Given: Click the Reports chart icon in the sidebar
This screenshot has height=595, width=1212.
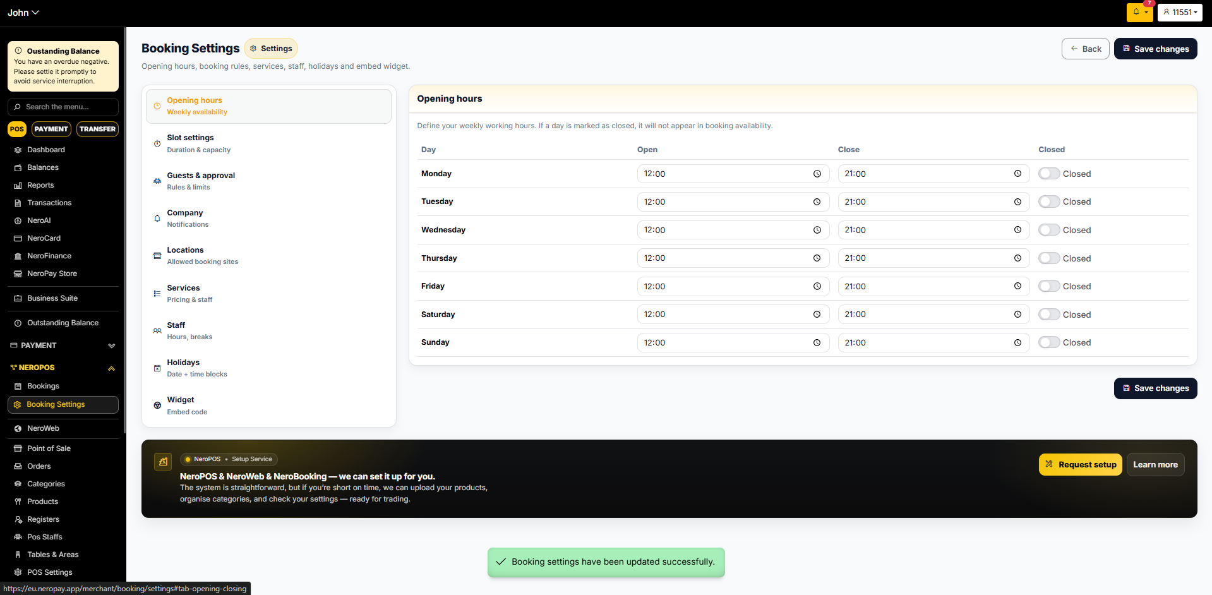Looking at the screenshot, I should click(18, 186).
